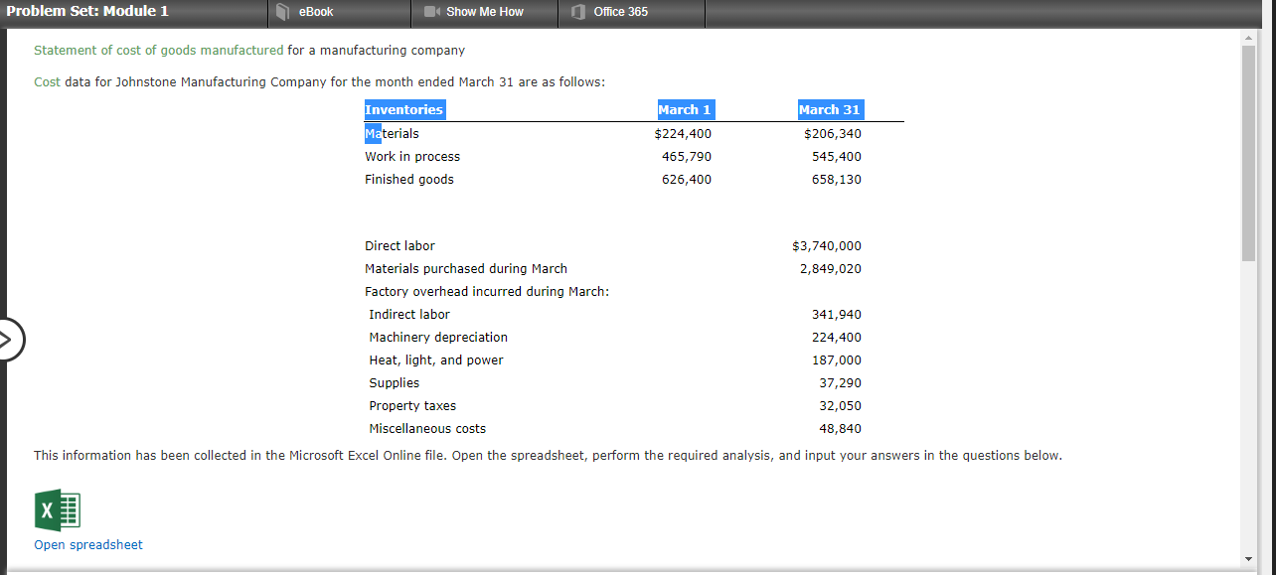Click the Open spreadsheet link
The width and height of the screenshot is (1276, 575).
tap(87, 544)
